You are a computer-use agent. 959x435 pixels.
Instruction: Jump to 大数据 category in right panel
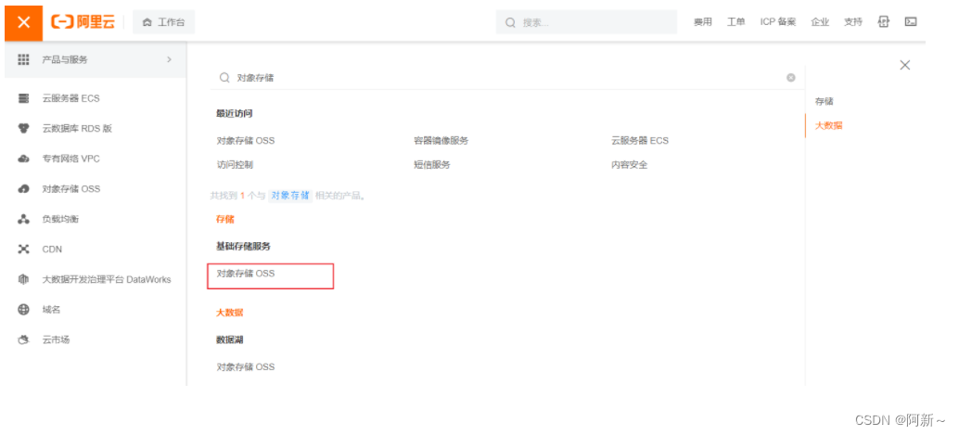pos(828,125)
